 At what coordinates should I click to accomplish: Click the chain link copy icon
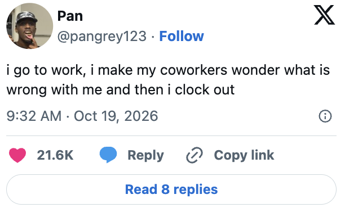coord(194,155)
